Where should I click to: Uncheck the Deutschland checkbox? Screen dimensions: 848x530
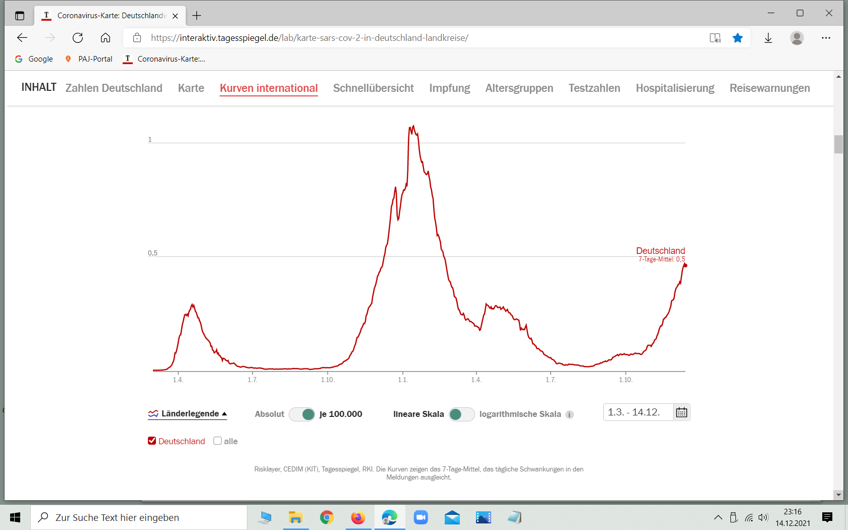[152, 441]
